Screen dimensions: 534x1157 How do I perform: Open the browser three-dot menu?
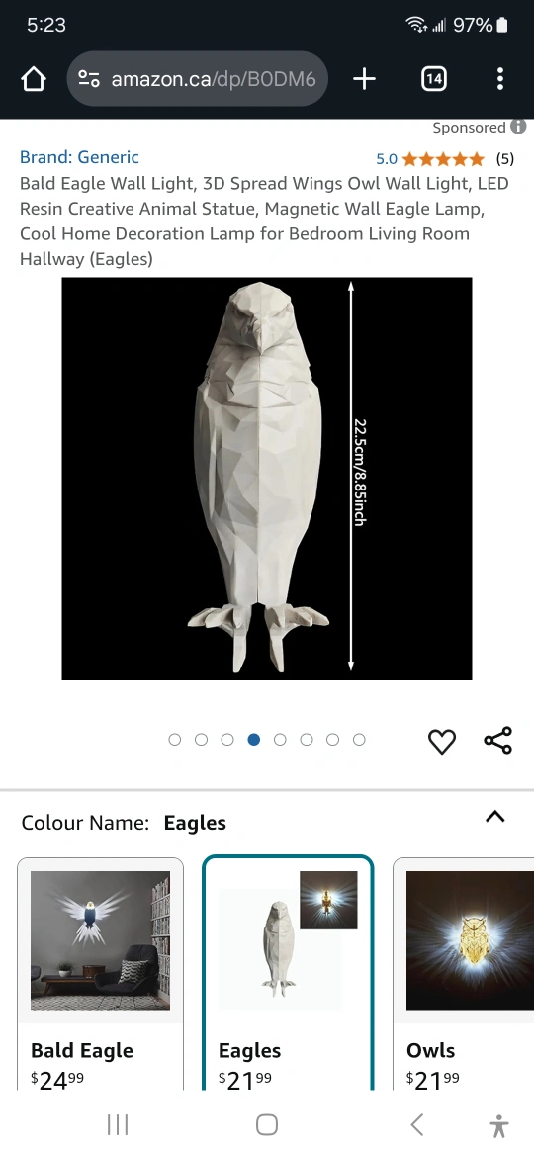pyautogui.click(x=500, y=79)
